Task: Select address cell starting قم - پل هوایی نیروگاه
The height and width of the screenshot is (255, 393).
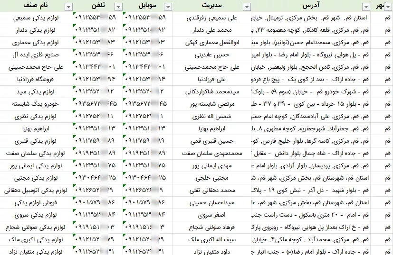Action: [x=311, y=55]
